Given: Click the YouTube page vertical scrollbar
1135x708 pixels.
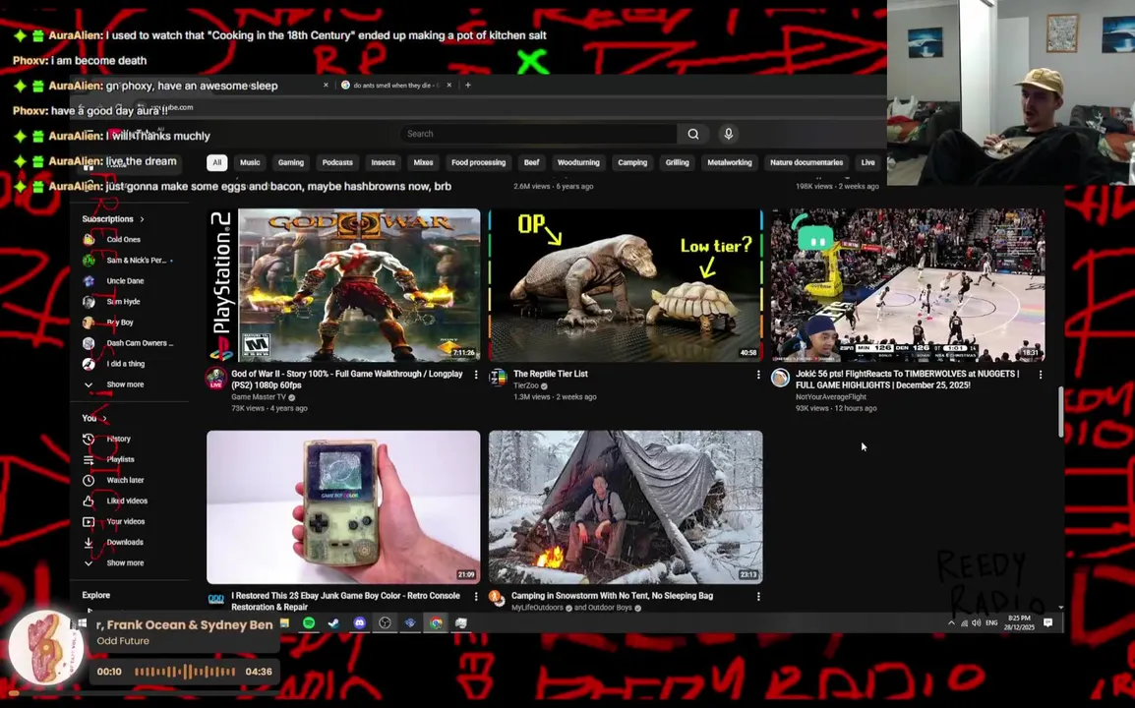Looking at the screenshot, I should (x=1061, y=412).
